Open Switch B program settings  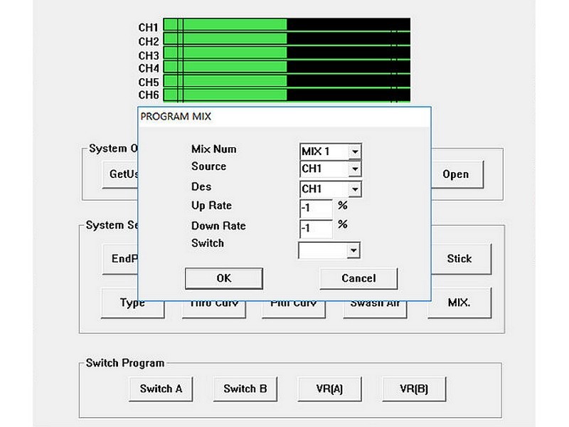245,389
